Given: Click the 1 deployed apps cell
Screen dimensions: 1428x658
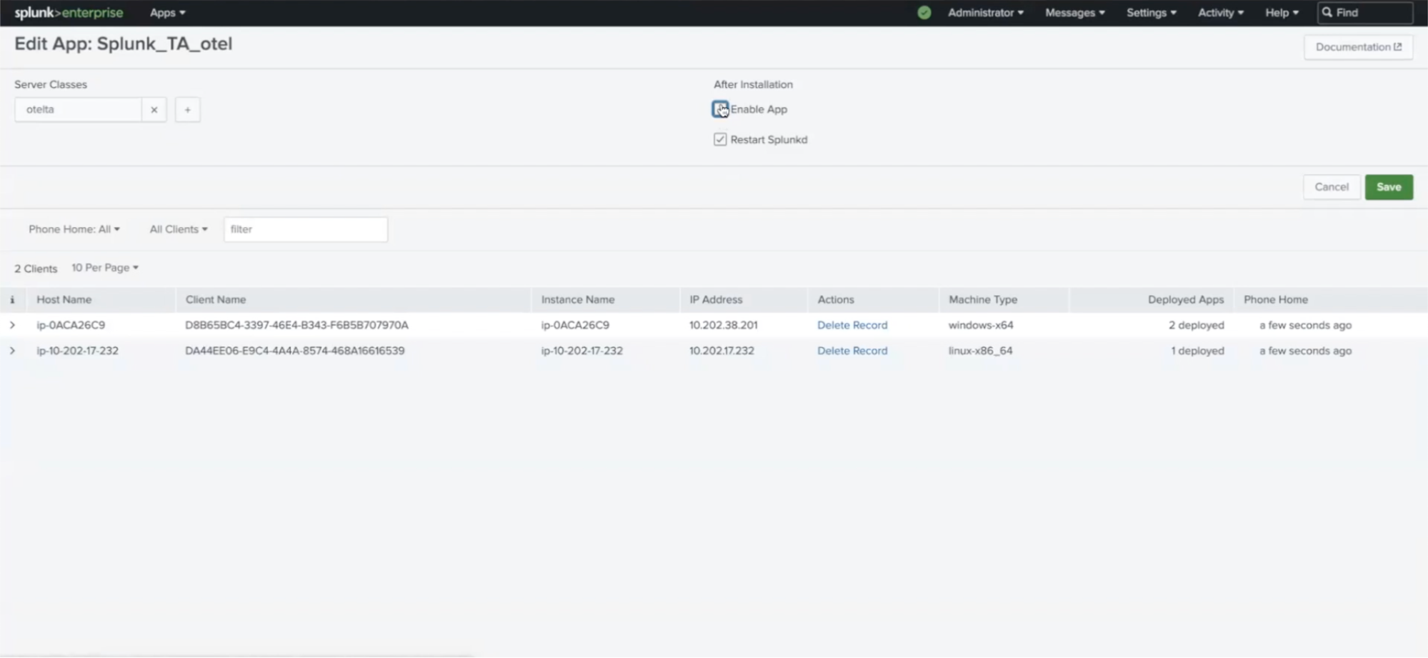Looking at the screenshot, I should (x=1197, y=351).
